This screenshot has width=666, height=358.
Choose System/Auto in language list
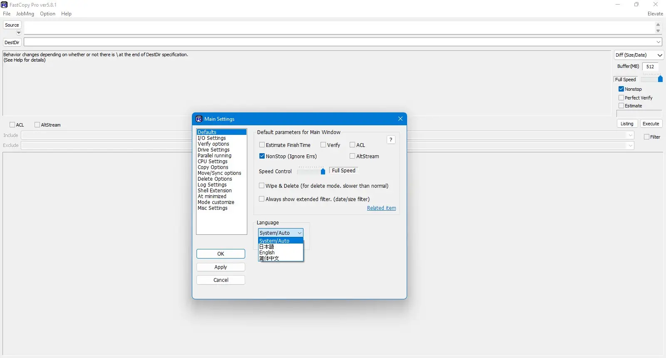tap(281, 241)
